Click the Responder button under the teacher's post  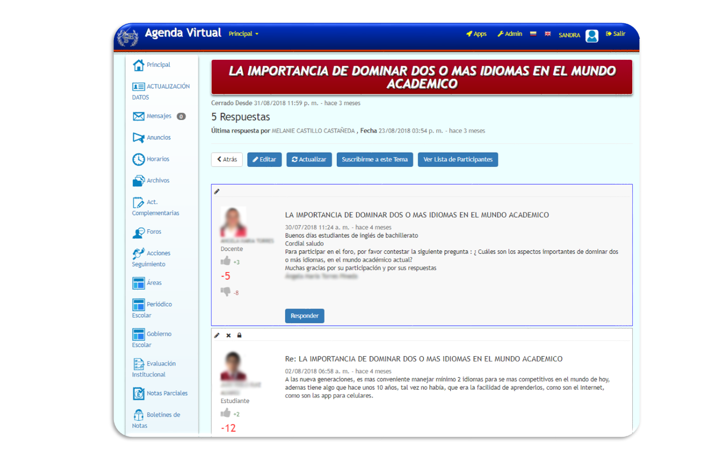click(x=304, y=316)
